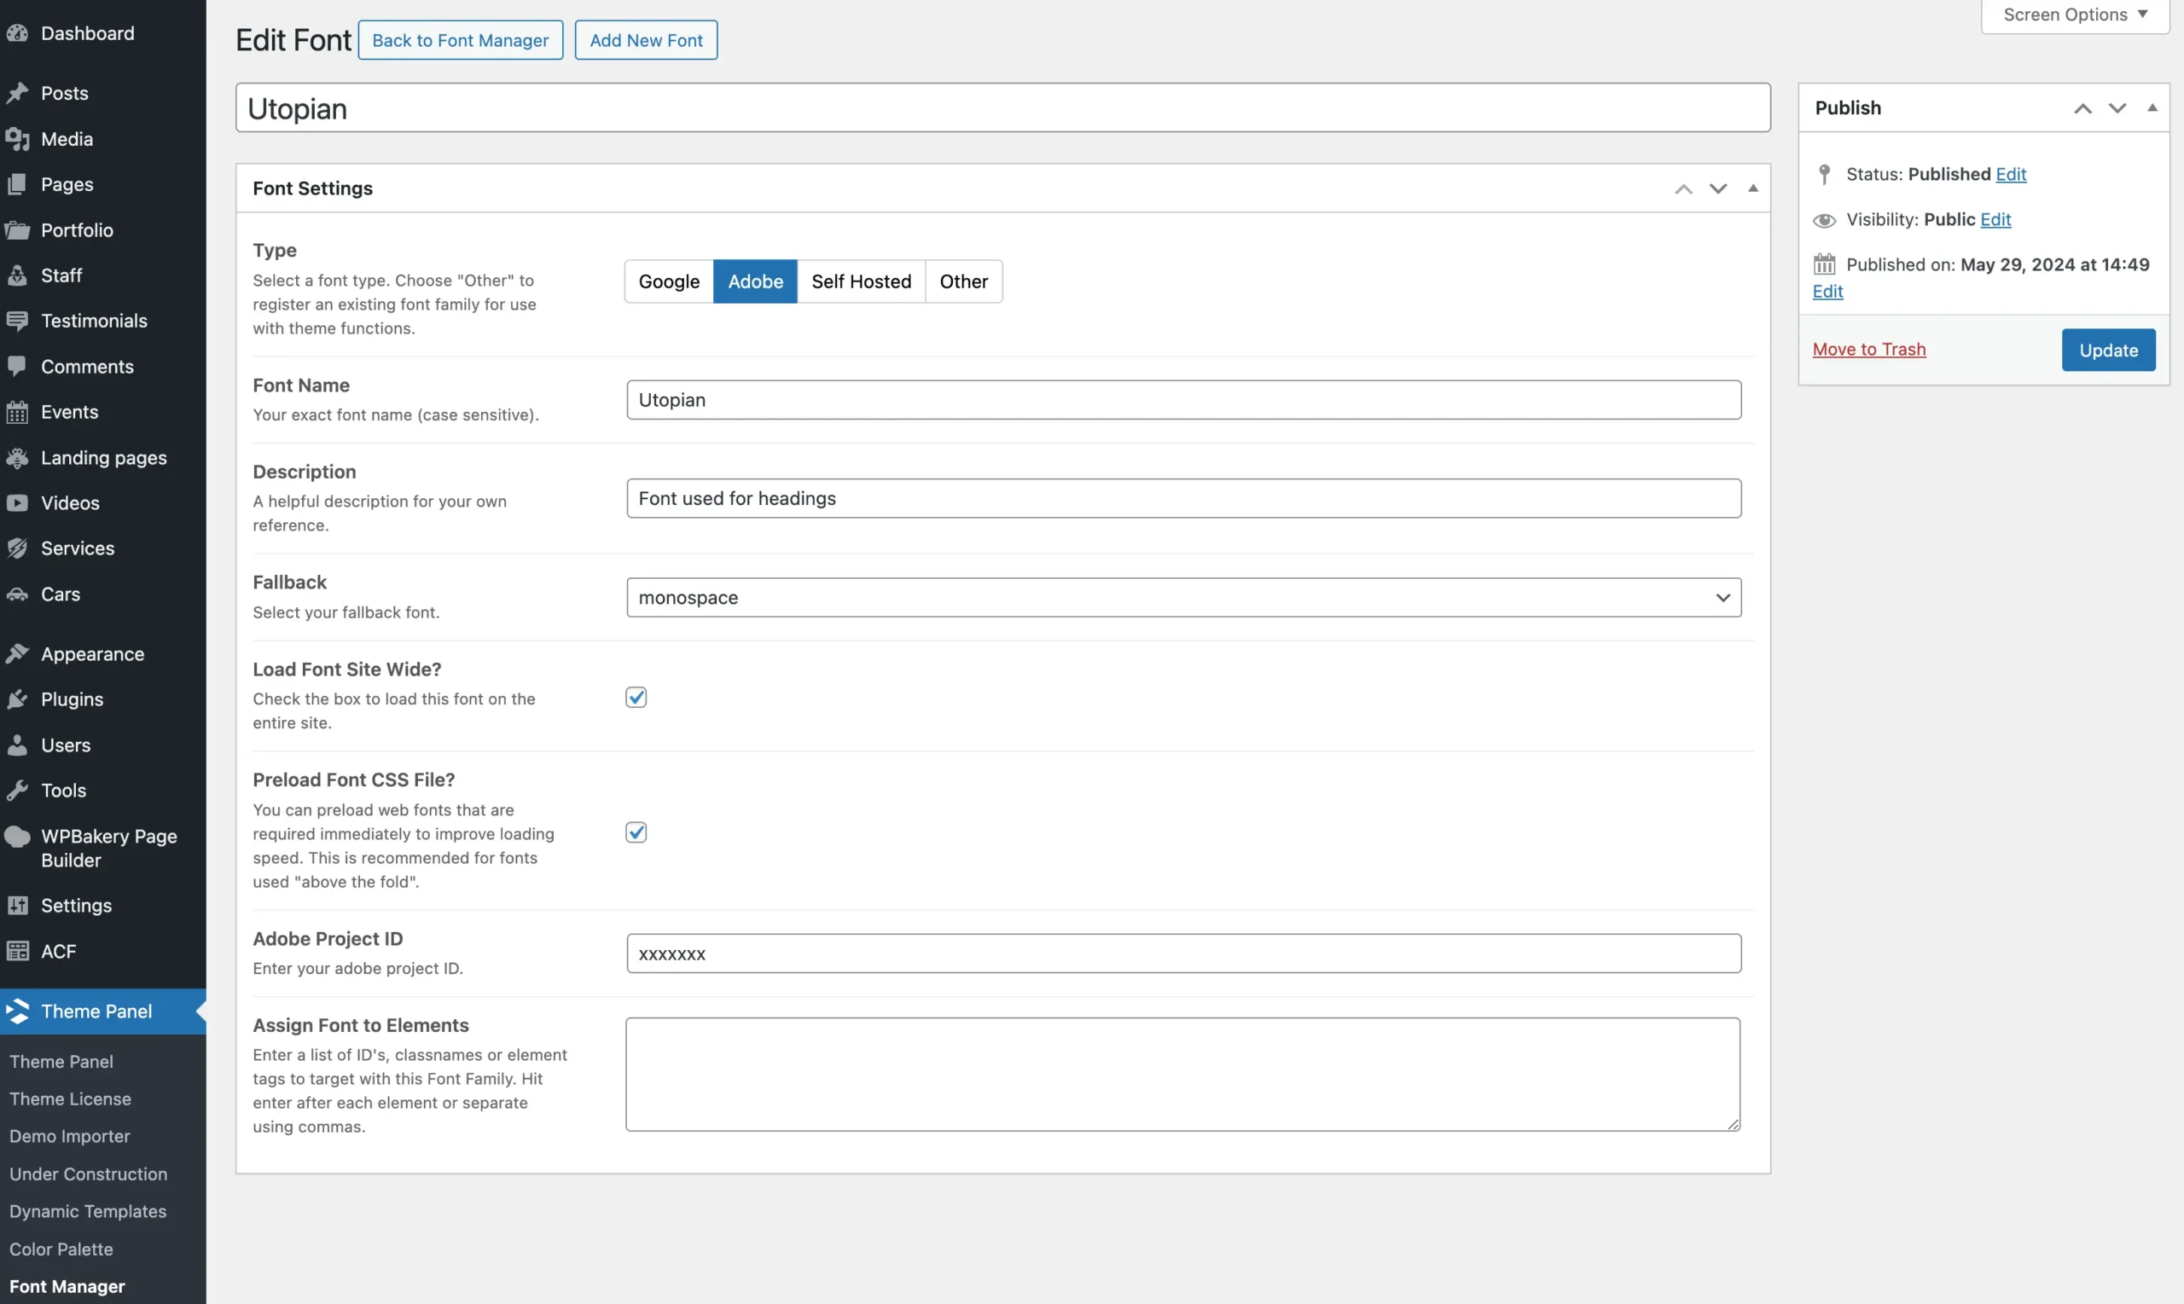Click the Landing pages icon

(17, 458)
